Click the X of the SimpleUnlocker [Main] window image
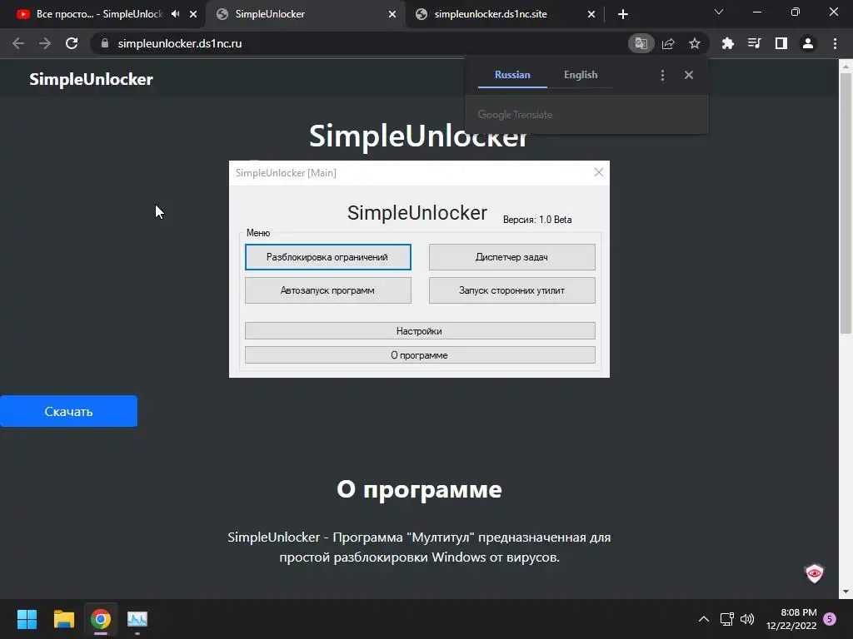The image size is (853, 639). pyautogui.click(x=598, y=172)
